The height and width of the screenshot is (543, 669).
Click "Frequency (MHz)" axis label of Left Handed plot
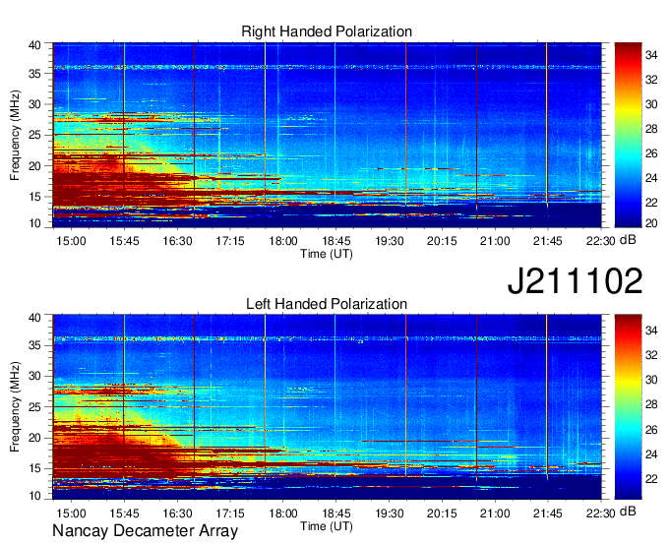(15, 407)
